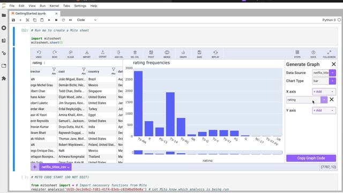Copy selected cell icon

[34, 20]
